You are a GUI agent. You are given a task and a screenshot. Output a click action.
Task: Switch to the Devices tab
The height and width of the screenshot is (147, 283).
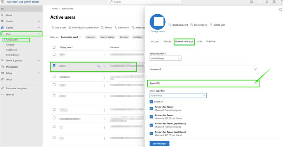pos(167,41)
